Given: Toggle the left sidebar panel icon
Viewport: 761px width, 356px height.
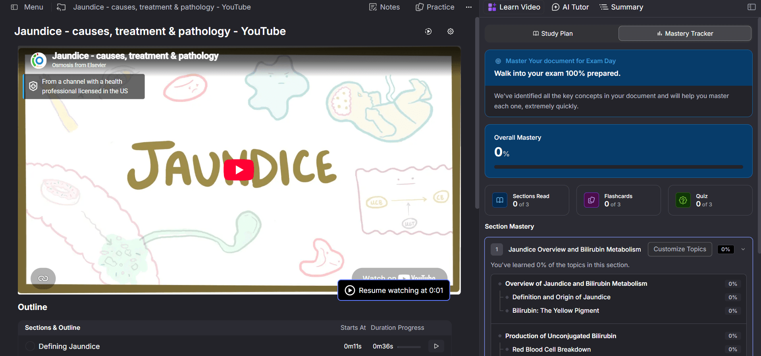Looking at the screenshot, I should [x=14, y=7].
